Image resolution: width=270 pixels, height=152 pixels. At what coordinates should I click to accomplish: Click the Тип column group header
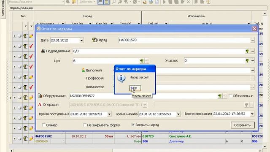click(23, 16)
